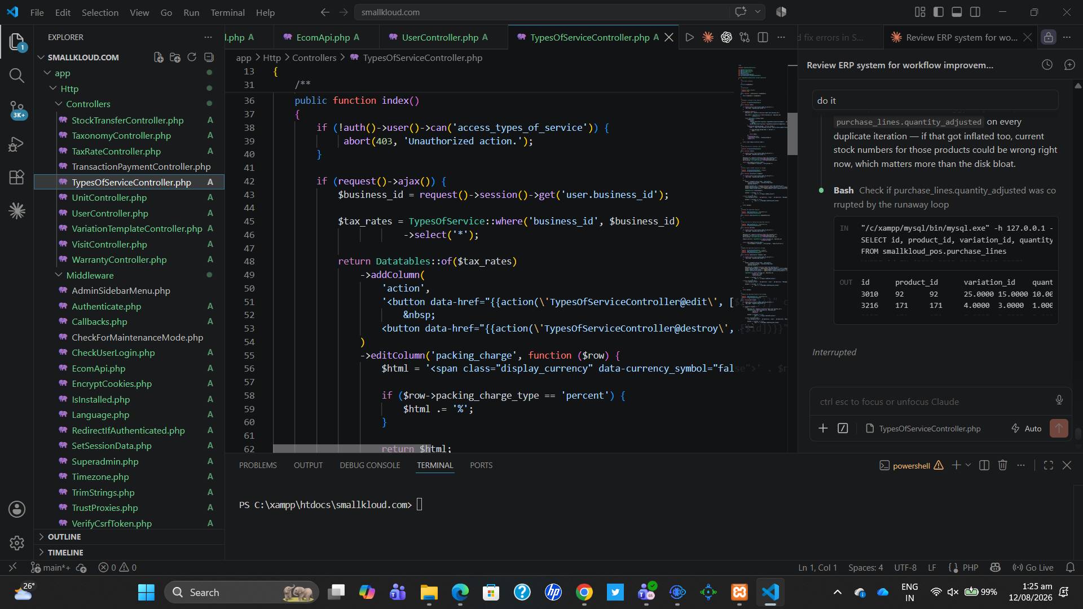Click the Go Live status bar button
The width and height of the screenshot is (1083, 609).
click(x=1033, y=567)
